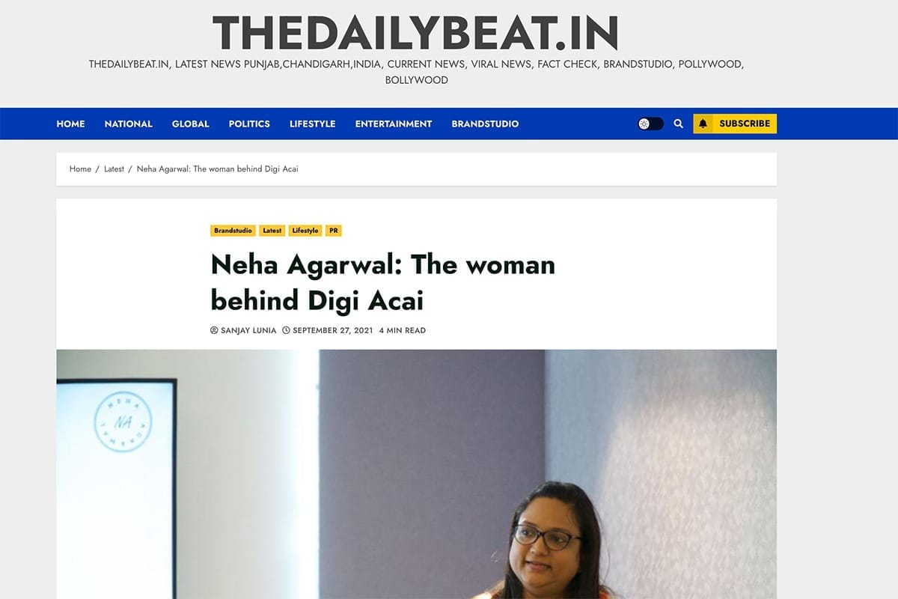
Task: Visit the Brandstudio navigation link
Action: coord(485,124)
